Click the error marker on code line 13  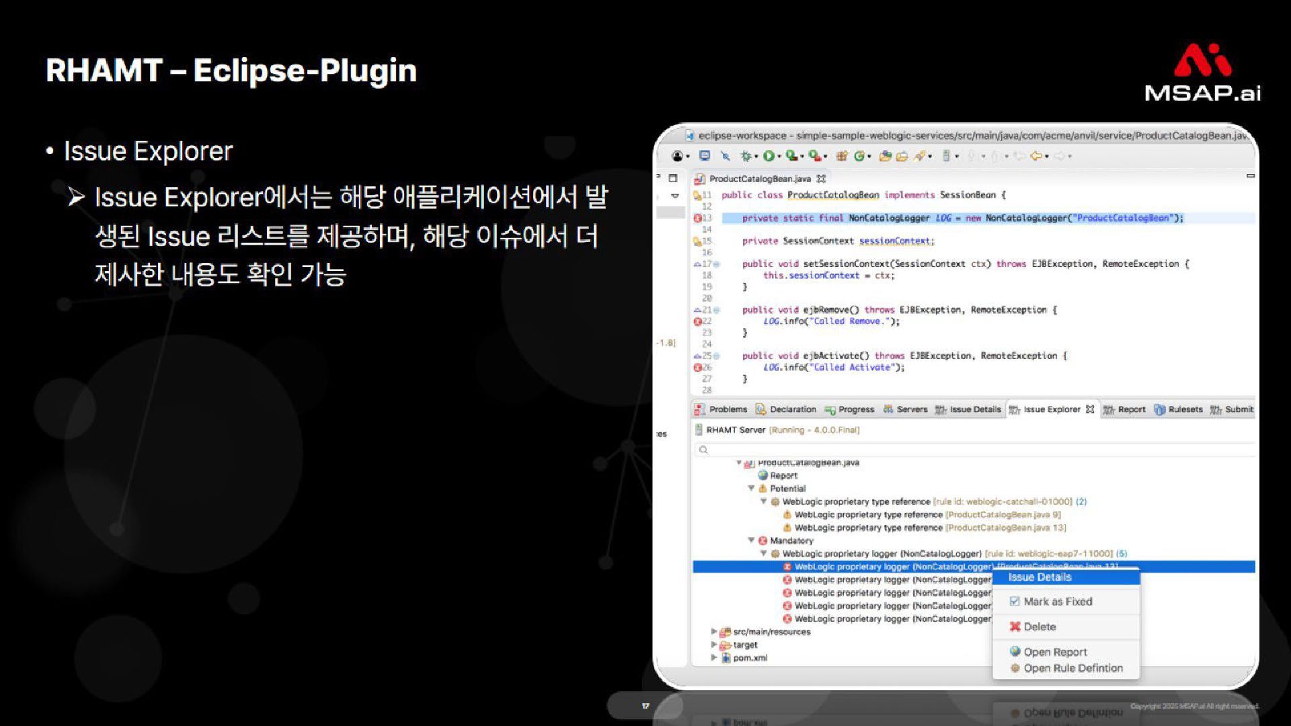pyautogui.click(x=697, y=218)
